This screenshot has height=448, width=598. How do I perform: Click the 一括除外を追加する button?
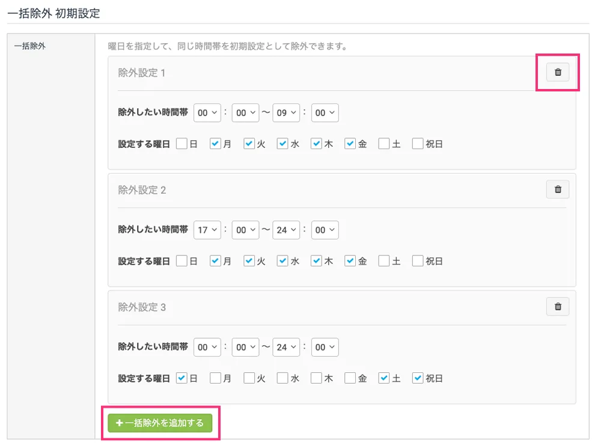(160, 423)
